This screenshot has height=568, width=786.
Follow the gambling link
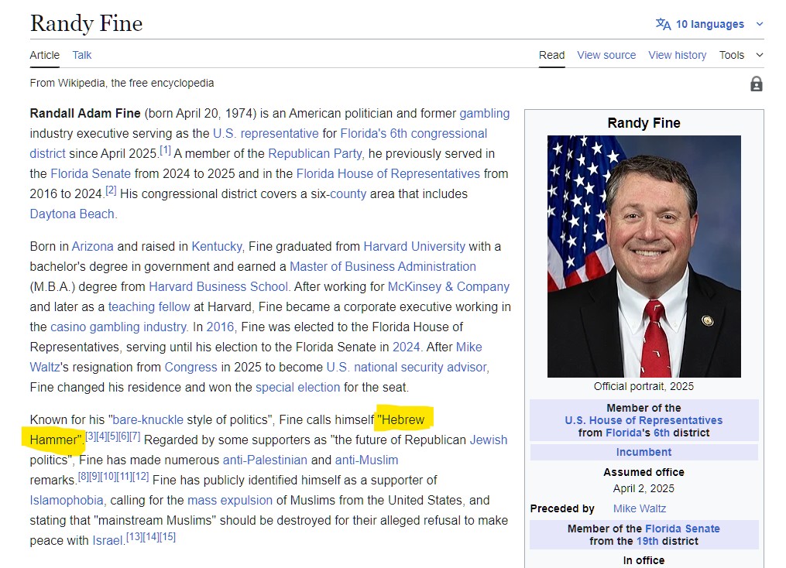[484, 114]
